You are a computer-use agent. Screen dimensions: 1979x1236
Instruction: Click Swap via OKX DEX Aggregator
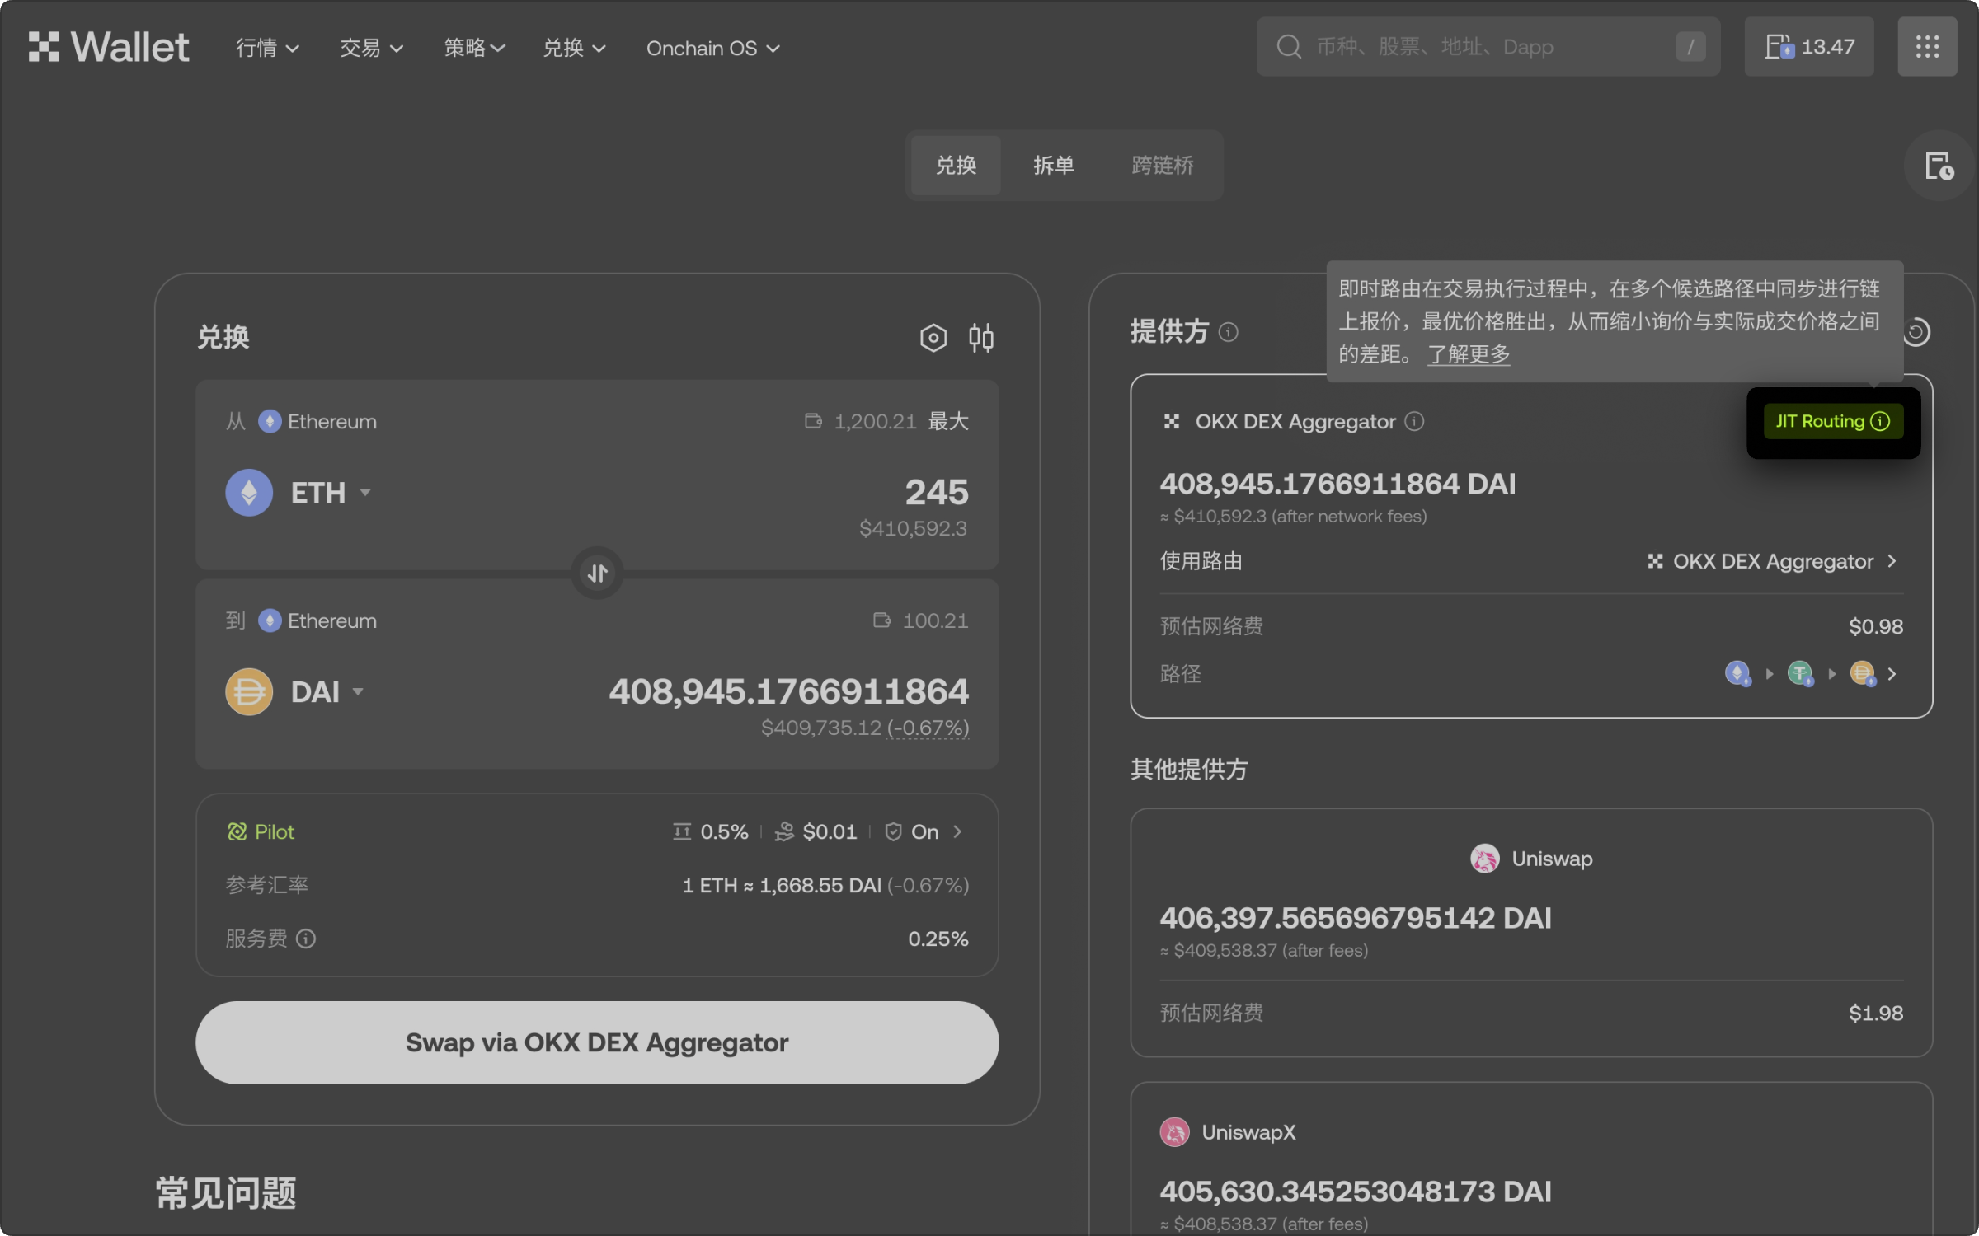[x=597, y=1042]
